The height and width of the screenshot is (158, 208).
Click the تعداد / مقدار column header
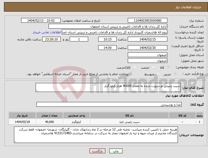point(49,115)
